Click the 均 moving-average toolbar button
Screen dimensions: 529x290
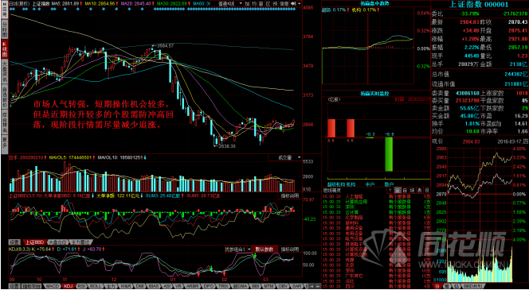click(x=254, y=3)
